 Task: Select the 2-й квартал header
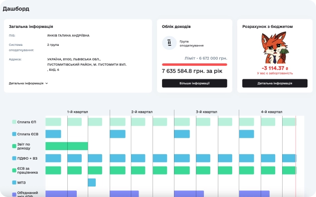[x=142, y=112]
